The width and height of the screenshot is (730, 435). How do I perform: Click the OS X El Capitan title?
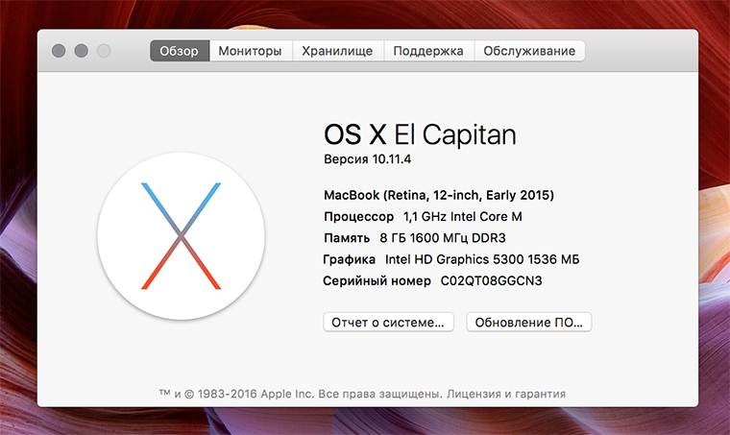pos(420,135)
